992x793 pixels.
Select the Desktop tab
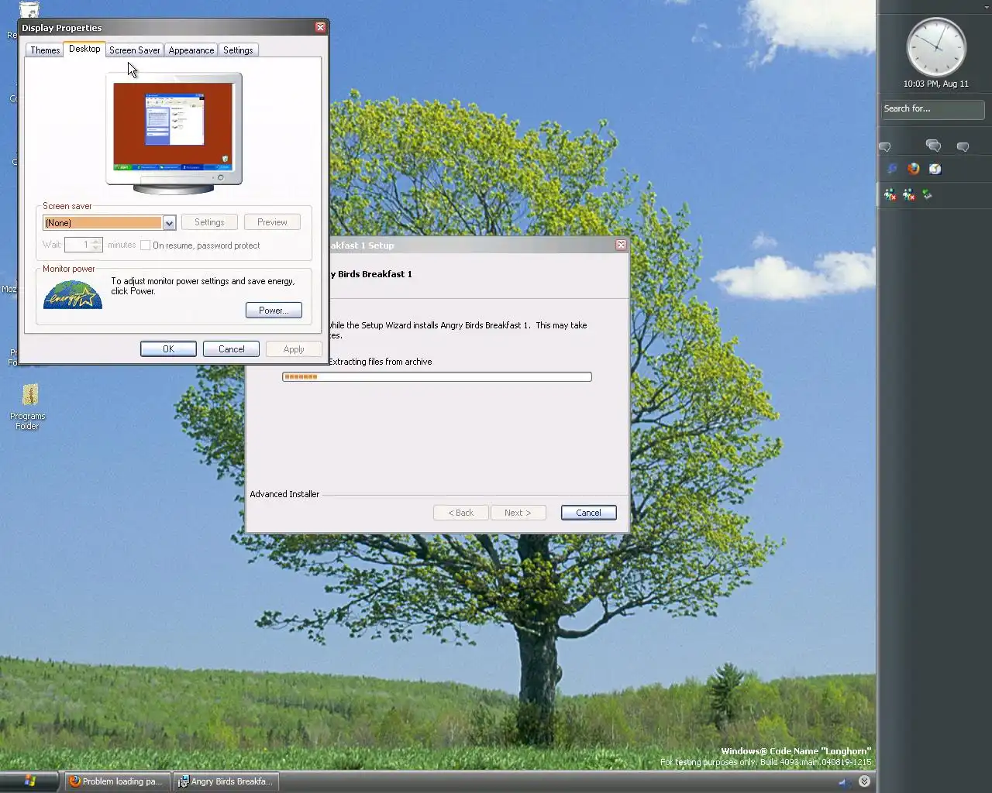(x=84, y=49)
